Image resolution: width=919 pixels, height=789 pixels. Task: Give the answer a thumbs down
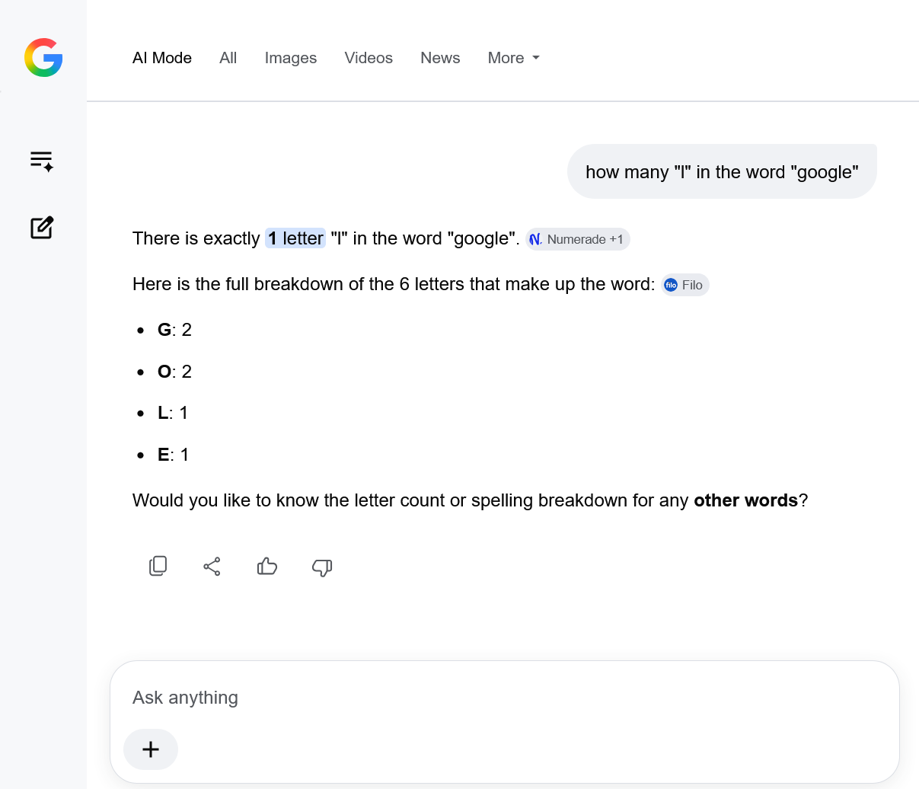pyautogui.click(x=322, y=567)
